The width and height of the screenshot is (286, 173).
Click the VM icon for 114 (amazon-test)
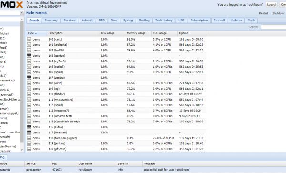[x=29, y=116]
